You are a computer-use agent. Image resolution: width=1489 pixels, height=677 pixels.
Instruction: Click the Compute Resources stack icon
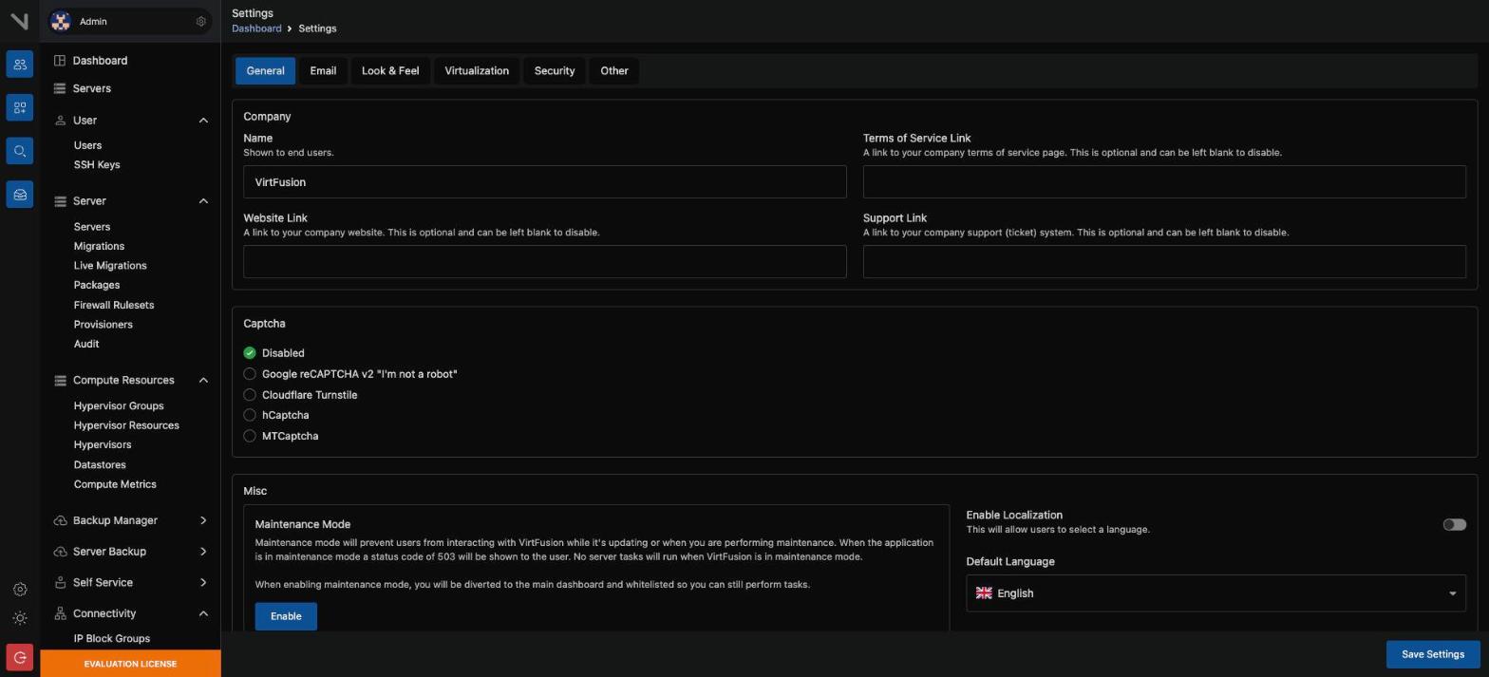(x=60, y=381)
